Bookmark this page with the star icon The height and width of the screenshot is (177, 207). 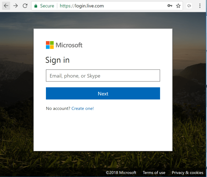click(178, 6)
